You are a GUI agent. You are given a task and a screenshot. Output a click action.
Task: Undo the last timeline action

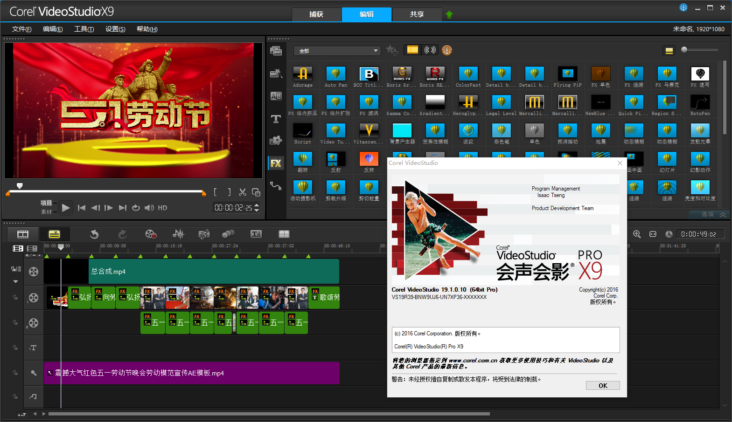[94, 234]
